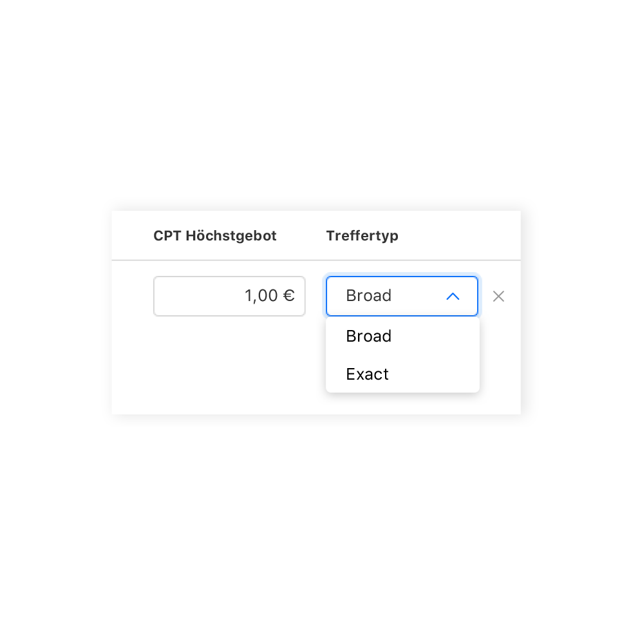Collapse the Treffertyp dropdown using the chevron
Viewport: 631px width, 624px height.
(x=453, y=297)
